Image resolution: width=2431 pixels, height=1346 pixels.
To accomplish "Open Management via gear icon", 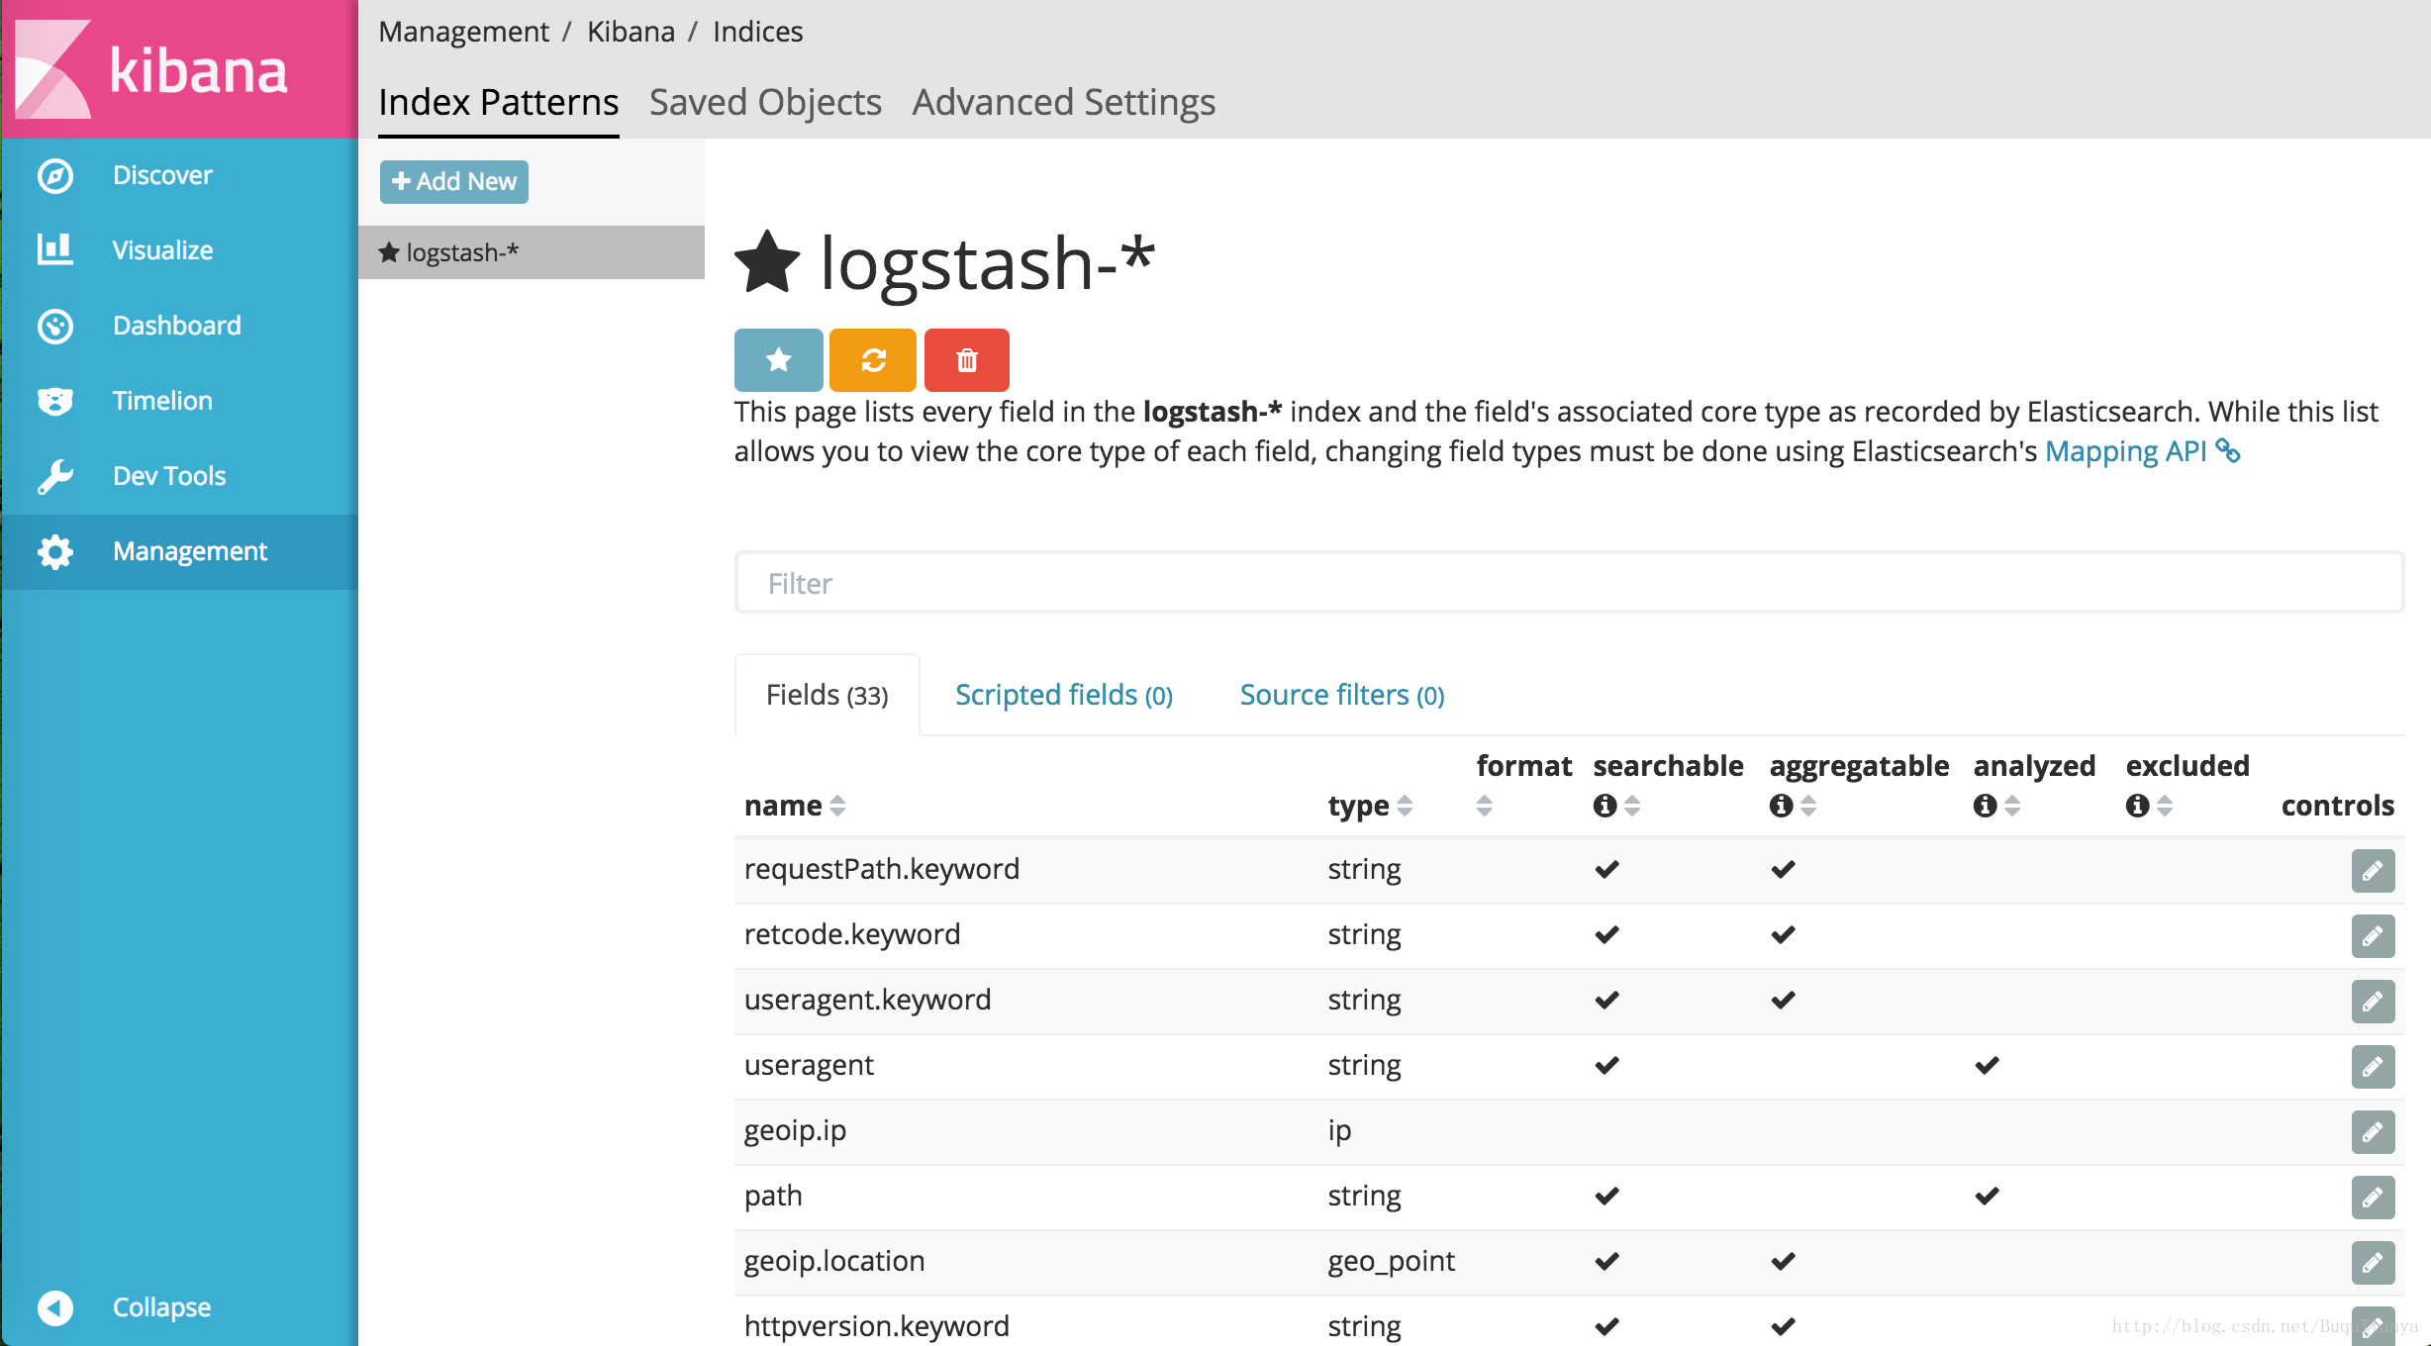I will 55,551.
